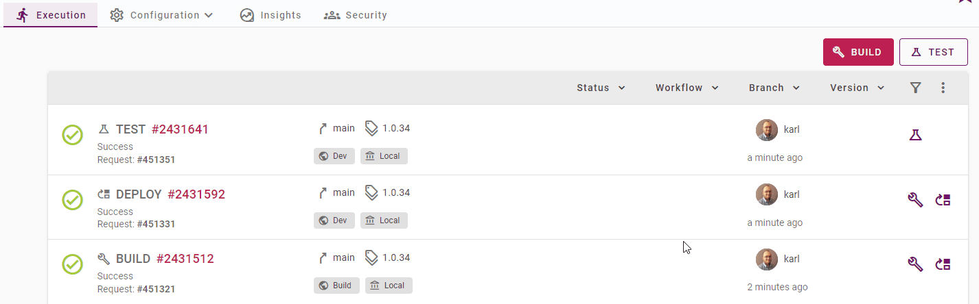Click the redeploy icon in DEPLOY row
This screenshot has width=979, height=304.
coord(943,200)
